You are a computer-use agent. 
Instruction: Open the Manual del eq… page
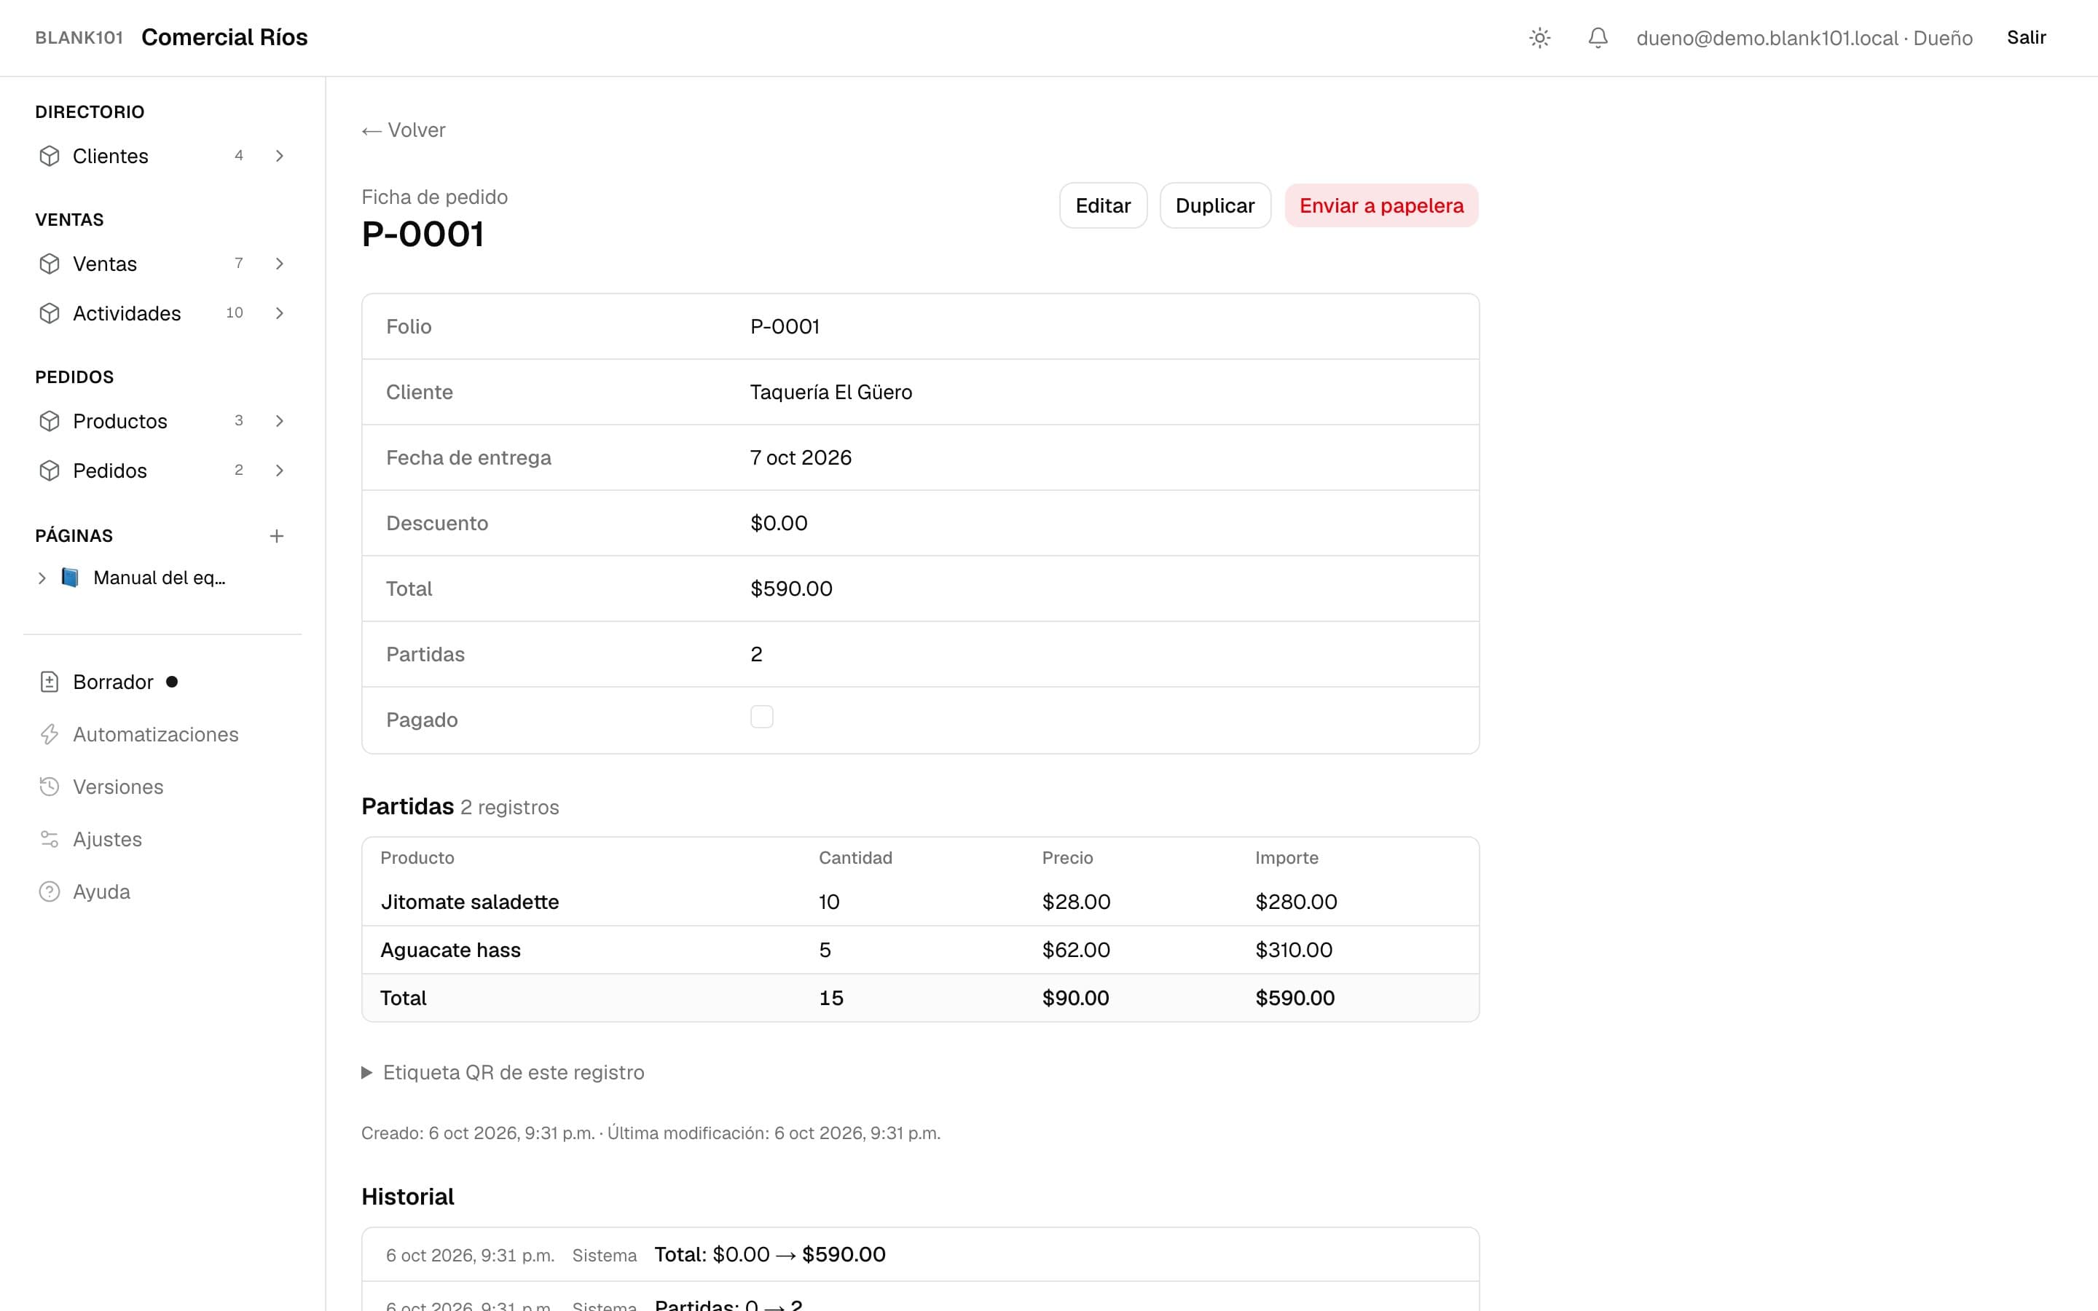(159, 578)
